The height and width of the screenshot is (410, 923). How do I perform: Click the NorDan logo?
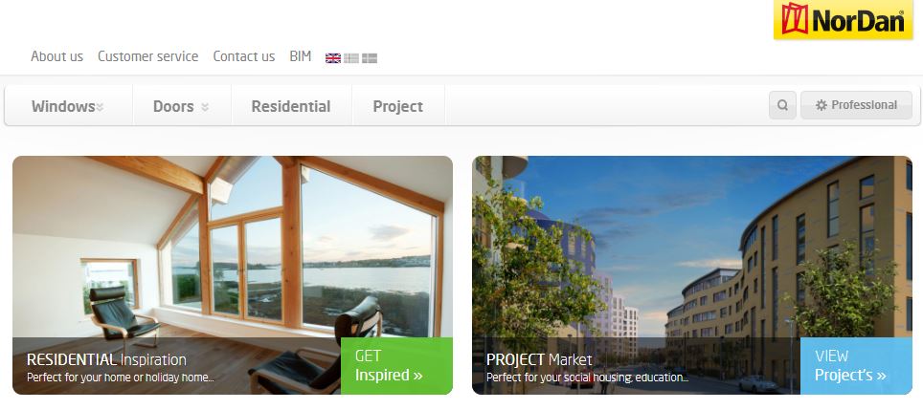point(843,19)
